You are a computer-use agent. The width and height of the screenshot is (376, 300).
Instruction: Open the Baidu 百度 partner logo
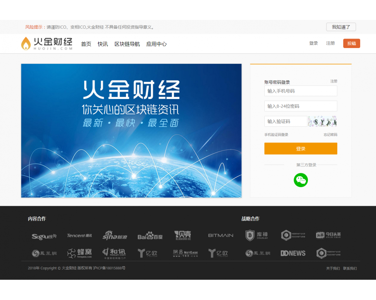tap(150, 236)
